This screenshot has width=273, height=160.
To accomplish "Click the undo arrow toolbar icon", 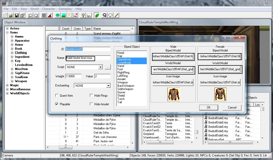I will (30, 15).
